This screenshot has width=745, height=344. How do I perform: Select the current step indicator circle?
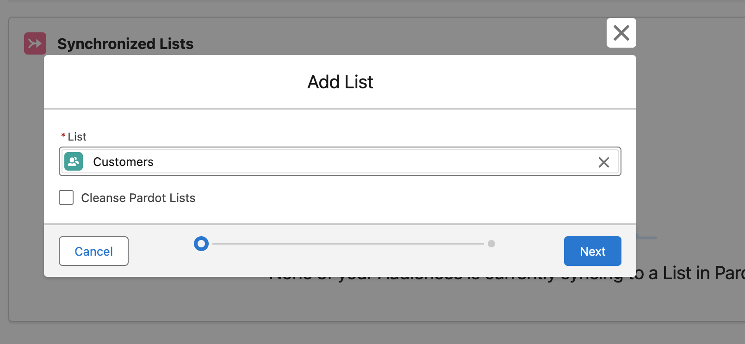pos(201,244)
